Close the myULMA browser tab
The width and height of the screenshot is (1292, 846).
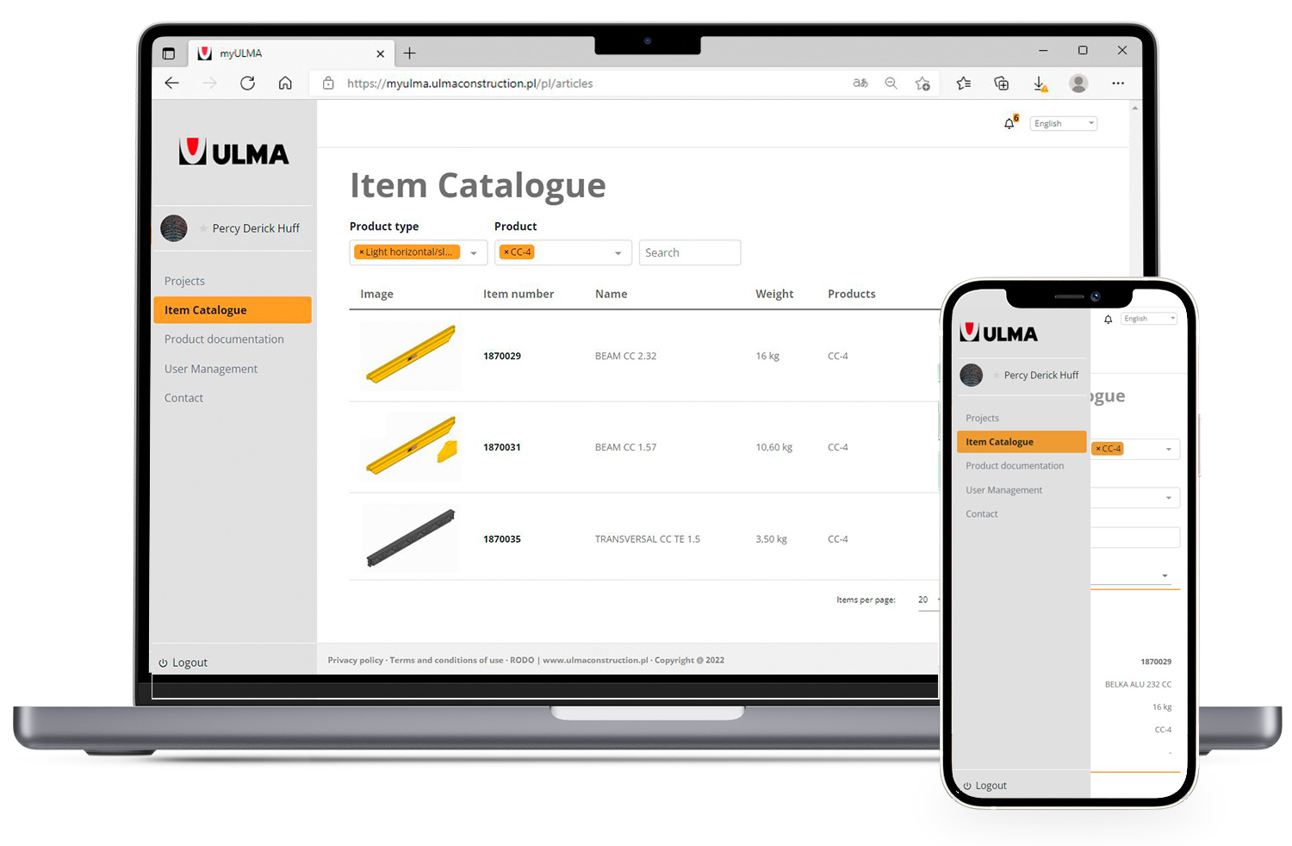pyautogui.click(x=380, y=53)
